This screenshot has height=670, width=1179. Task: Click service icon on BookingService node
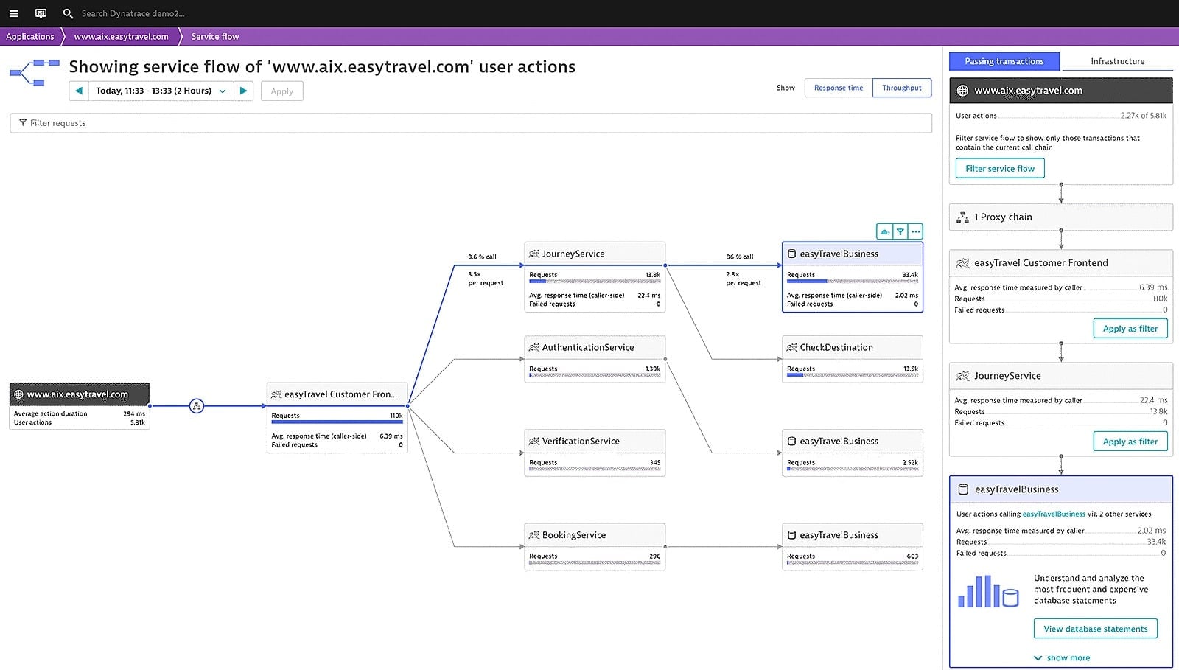pyautogui.click(x=534, y=535)
